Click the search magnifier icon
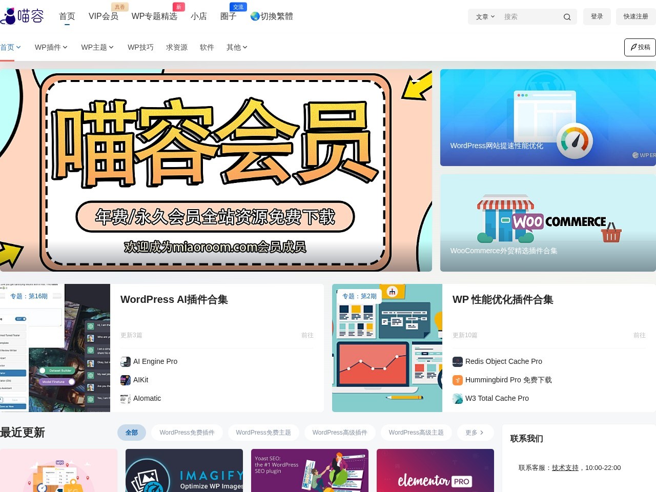The height and width of the screenshot is (492, 656). 567,17
